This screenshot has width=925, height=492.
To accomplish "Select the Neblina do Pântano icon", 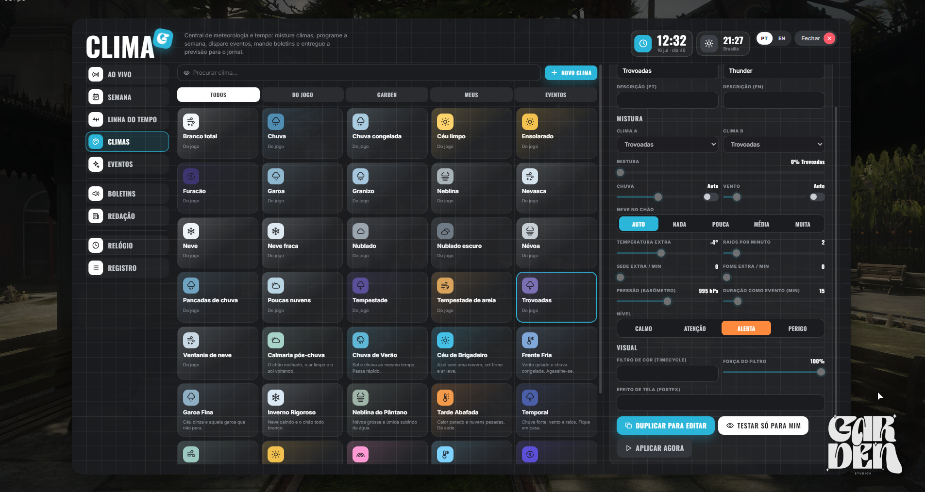I will pyautogui.click(x=361, y=398).
